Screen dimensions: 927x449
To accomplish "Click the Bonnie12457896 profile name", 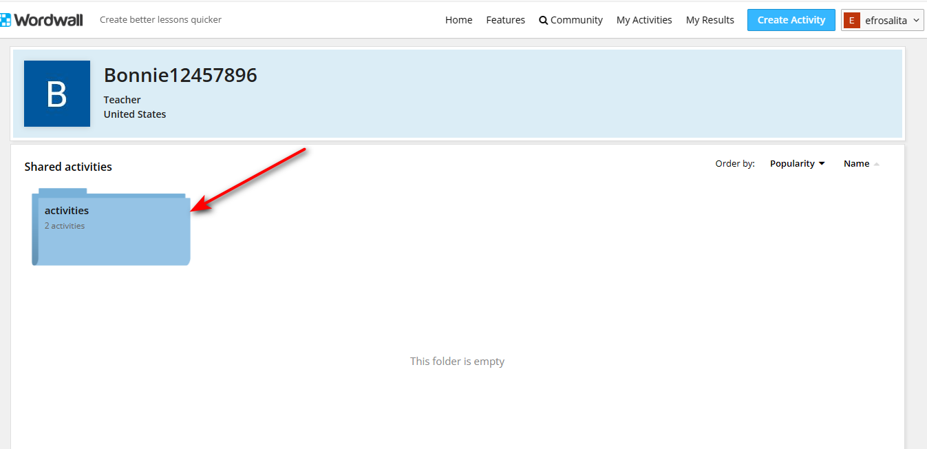I will click(180, 75).
